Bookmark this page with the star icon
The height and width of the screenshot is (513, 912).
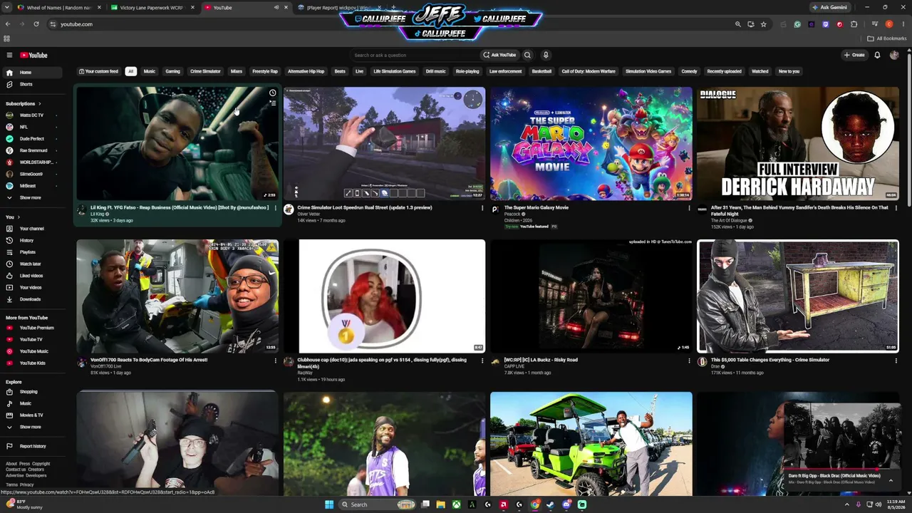(764, 24)
